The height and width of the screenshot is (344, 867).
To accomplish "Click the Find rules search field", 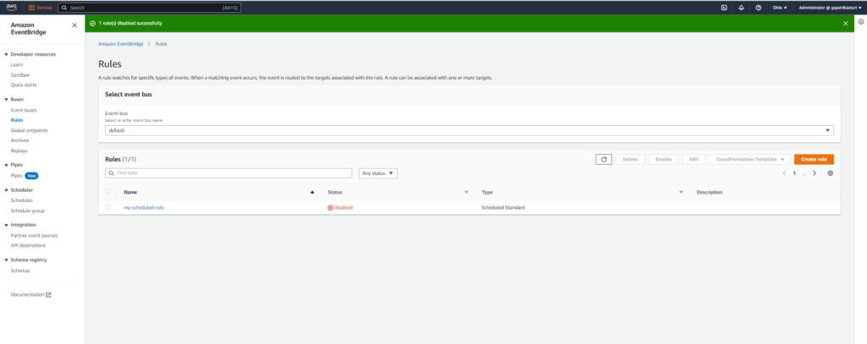I will click(x=229, y=173).
